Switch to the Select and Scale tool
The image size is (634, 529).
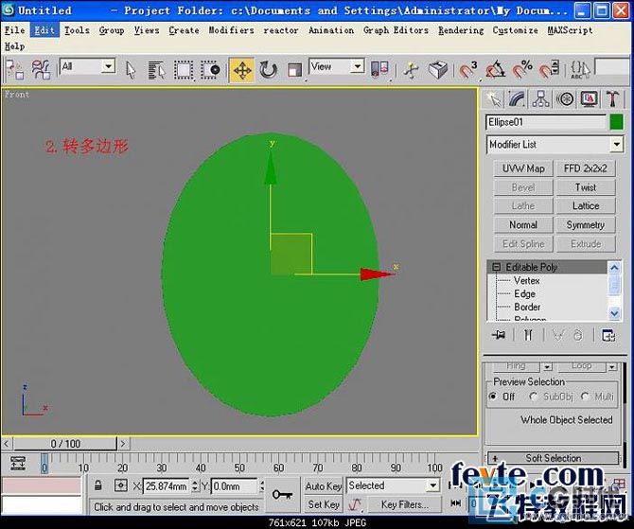tap(294, 70)
